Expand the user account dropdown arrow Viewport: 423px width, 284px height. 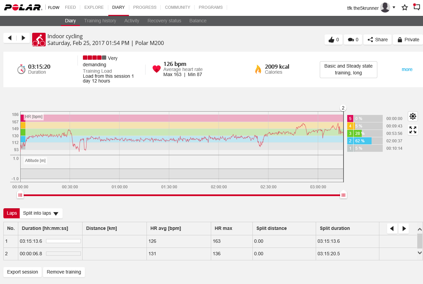394,7
